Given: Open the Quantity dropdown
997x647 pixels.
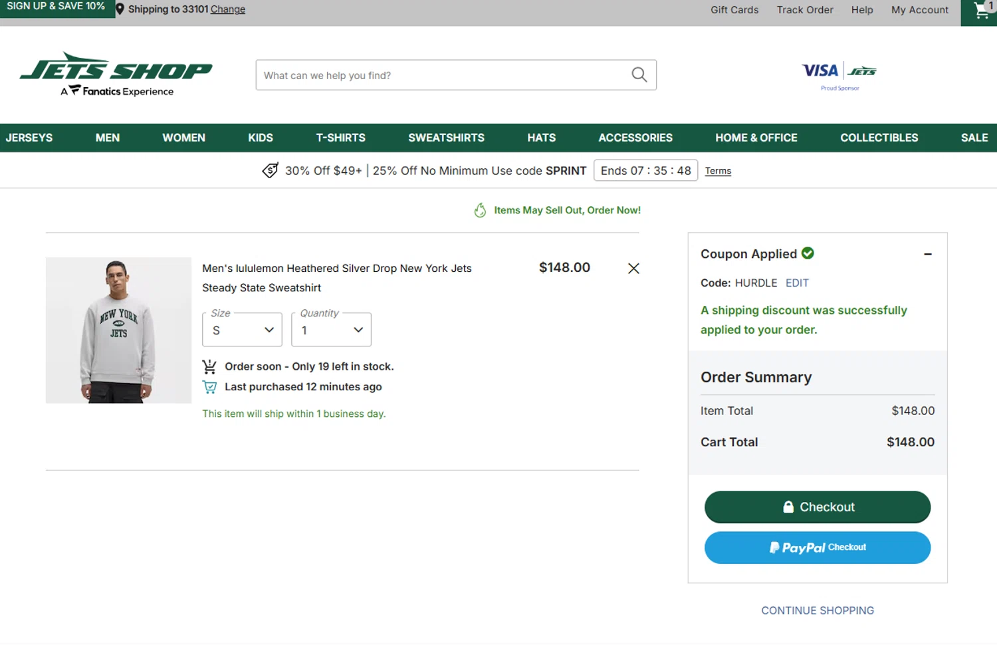Looking at the screenshot, I should click(331, 329).
